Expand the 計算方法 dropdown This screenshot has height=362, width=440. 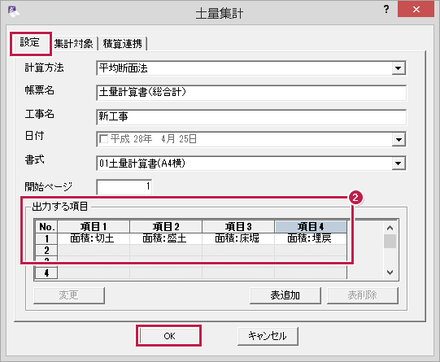(399, 68)
